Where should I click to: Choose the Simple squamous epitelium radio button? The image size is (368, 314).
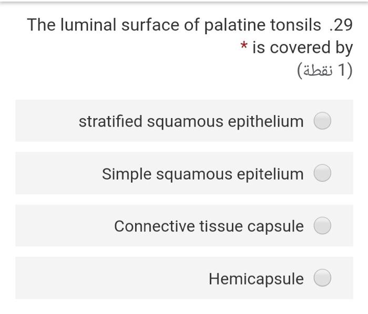pyautogui.click(x=322, y=173)
